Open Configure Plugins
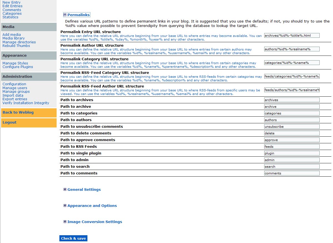The height and width of the screenshot is (243, 333). [x=17, y=67]
